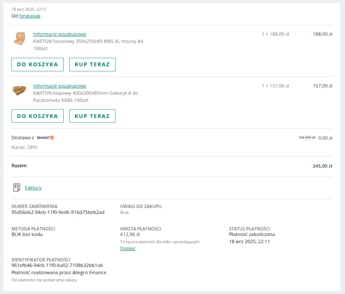The width and height of the screenshot is (345, 294).
Task: Click the Razem total of 345,00 zł
Action: coord(322,166)
